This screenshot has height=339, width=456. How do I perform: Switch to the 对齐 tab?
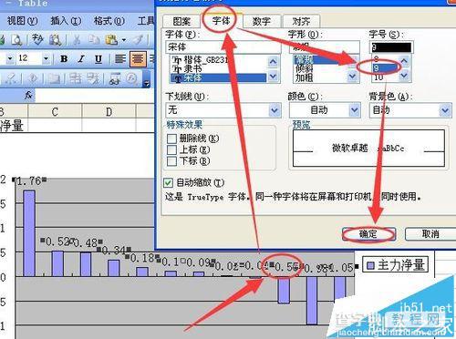click(x=301, y=21)
